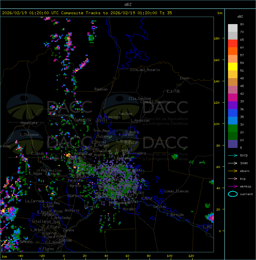256x260 pixels.
Task: Click the -40 km horizontal axis label
Action: tap(20, 256)
